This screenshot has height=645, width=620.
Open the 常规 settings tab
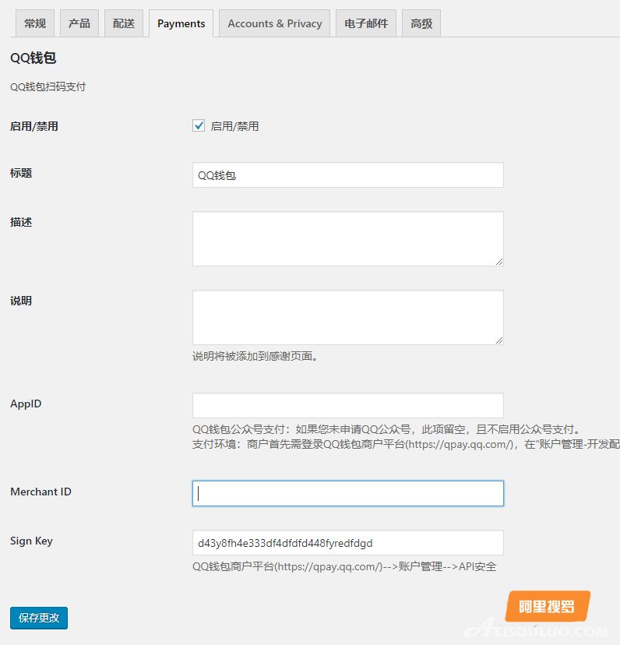tap(35, 23)
